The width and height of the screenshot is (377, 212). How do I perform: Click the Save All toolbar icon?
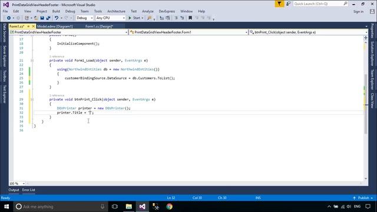(x=48, y=18)
